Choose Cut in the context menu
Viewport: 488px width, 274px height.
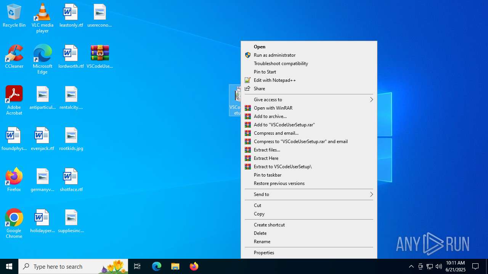click(x=309, y=205)
